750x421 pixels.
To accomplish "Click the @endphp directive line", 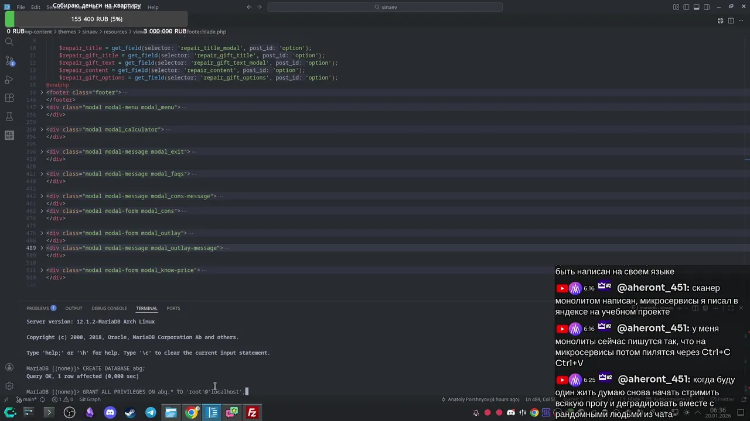I will (57, 85).
